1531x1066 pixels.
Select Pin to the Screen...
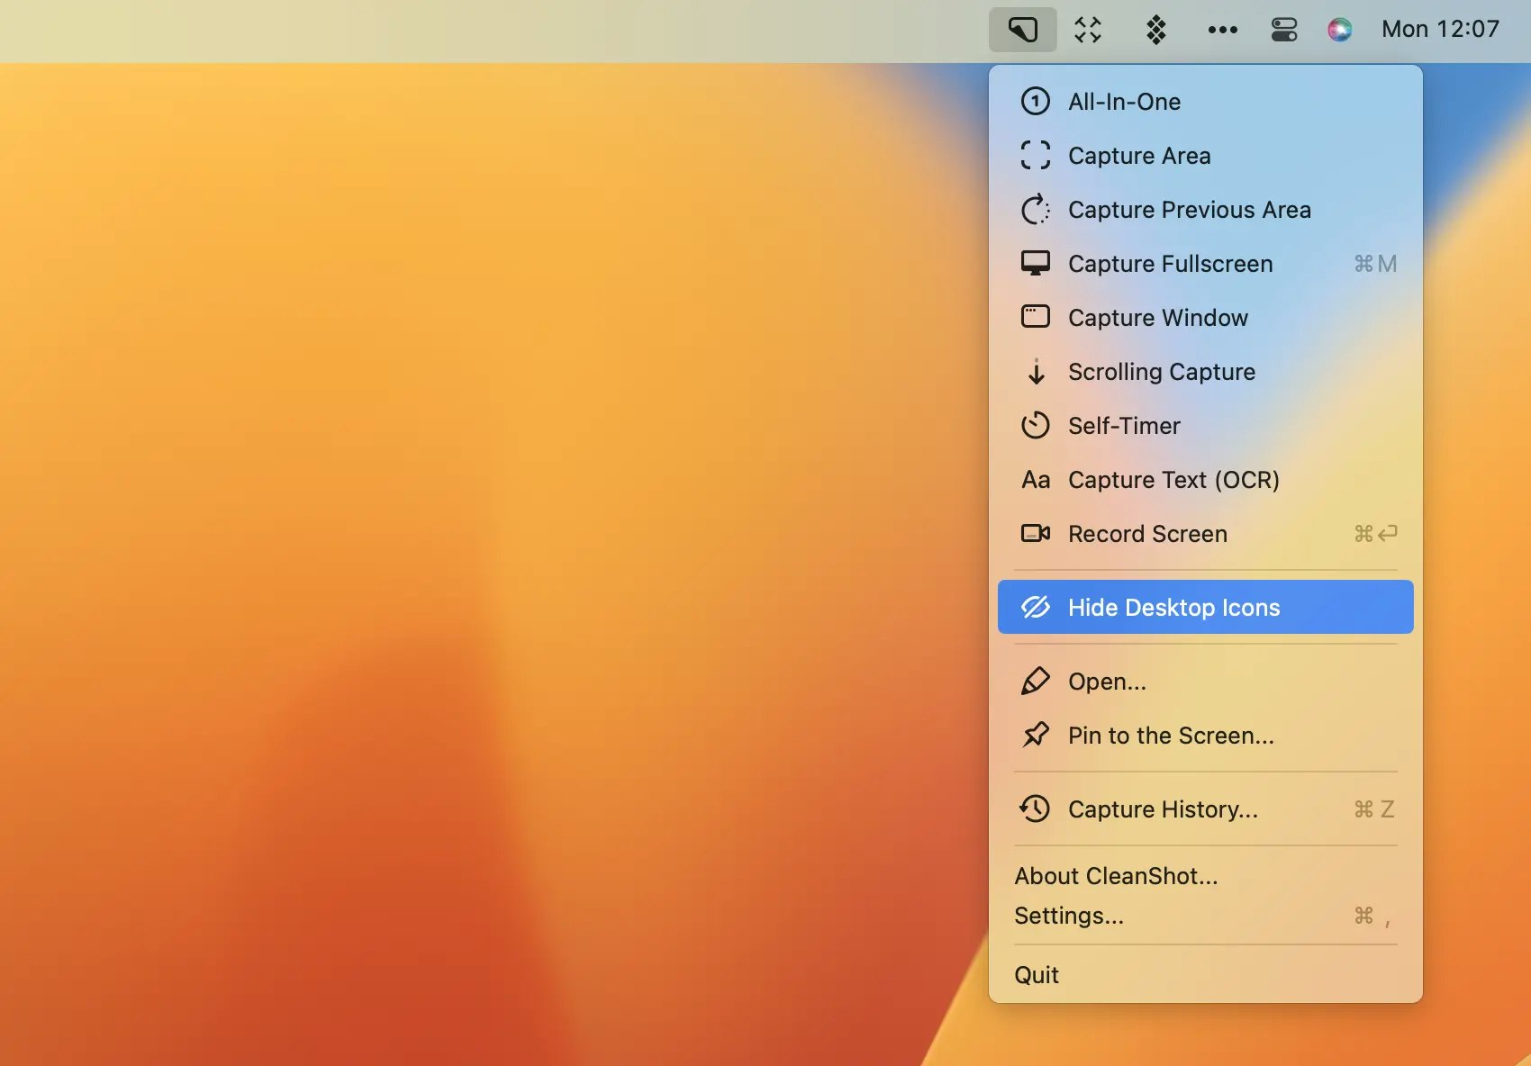[1206, 736]
